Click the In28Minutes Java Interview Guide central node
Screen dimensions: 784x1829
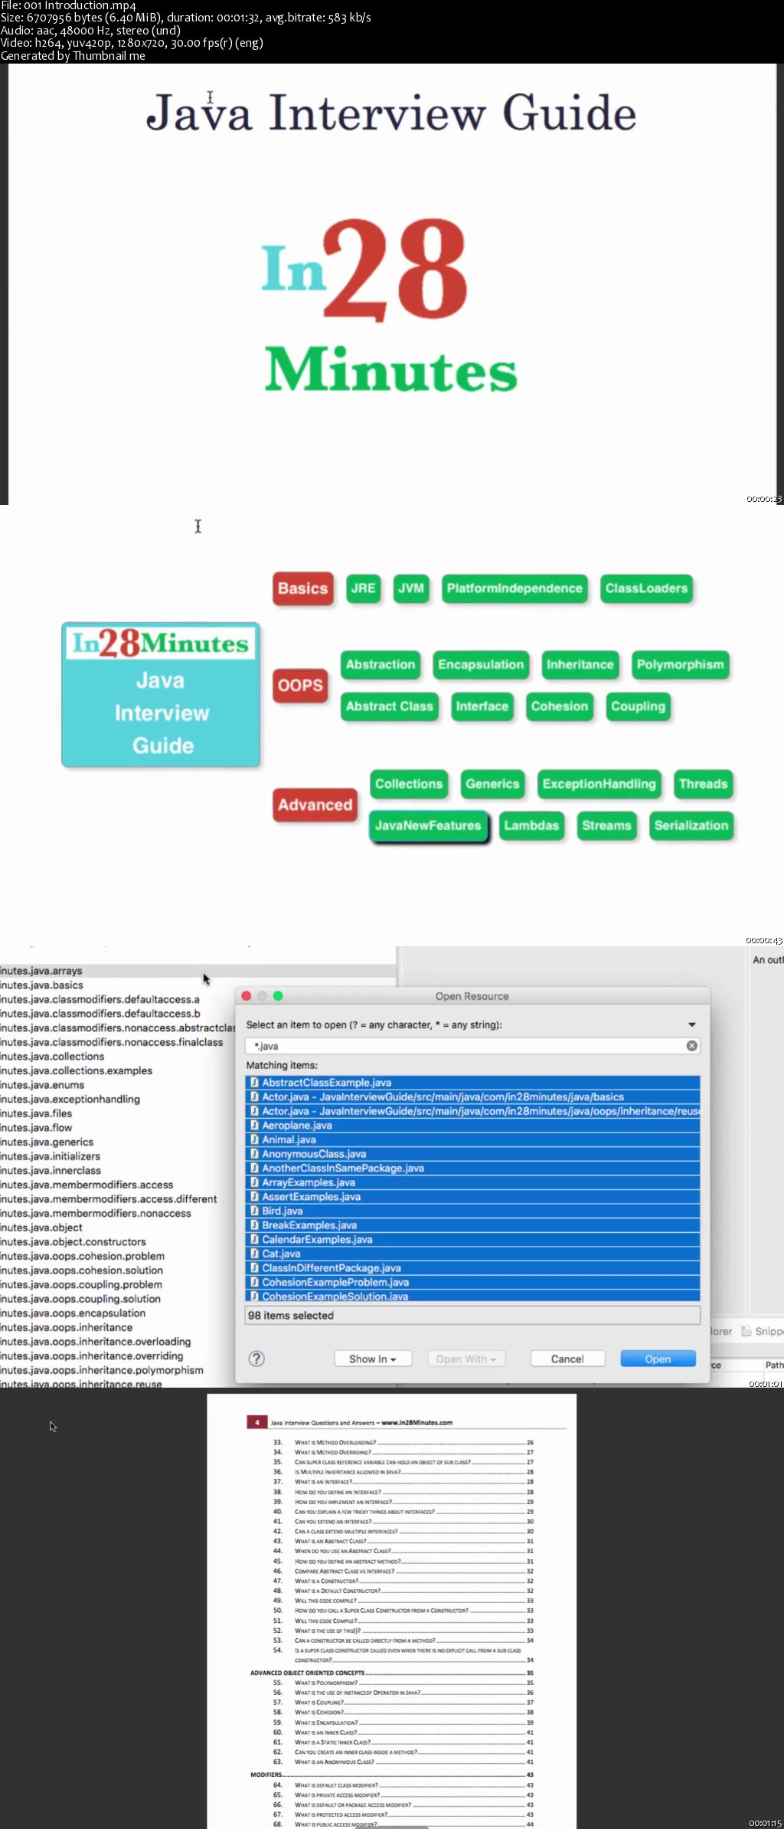pos(161,694)
